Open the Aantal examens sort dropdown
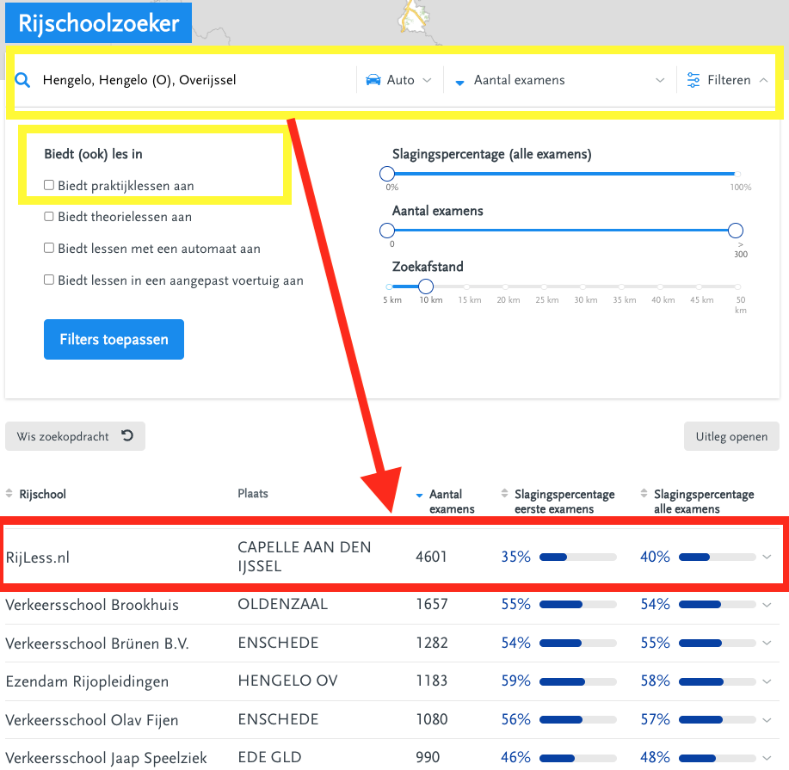The image size is (789, 770). 559,80
